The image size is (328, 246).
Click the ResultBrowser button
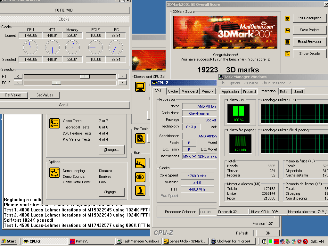(310, 42)
